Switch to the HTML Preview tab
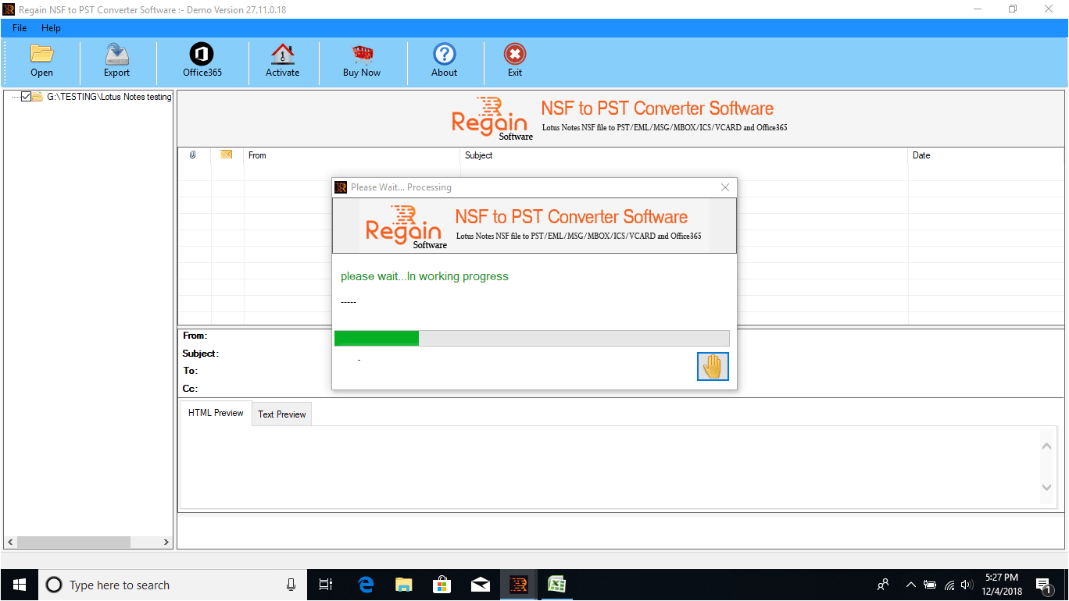Screen dimensions: 1069x601 (x=216, y=413)
